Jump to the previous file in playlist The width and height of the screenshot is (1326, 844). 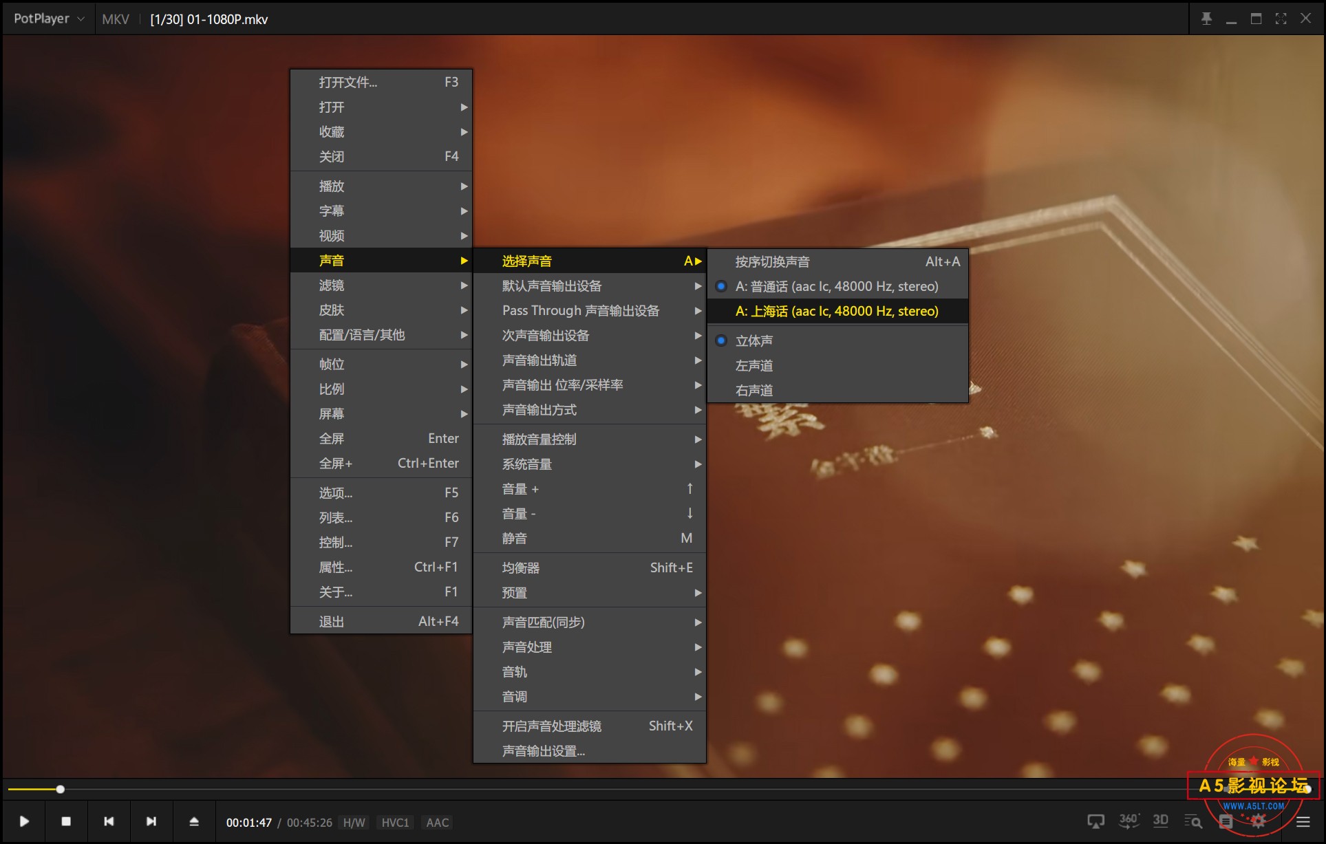[x=109, y=821]
